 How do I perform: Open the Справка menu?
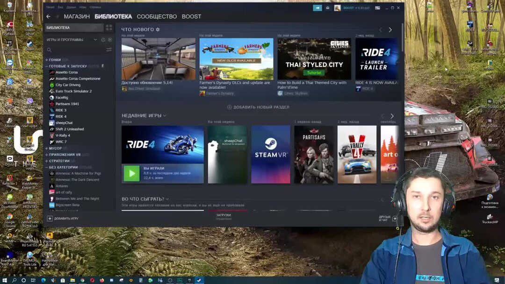[x=96, y=7]
